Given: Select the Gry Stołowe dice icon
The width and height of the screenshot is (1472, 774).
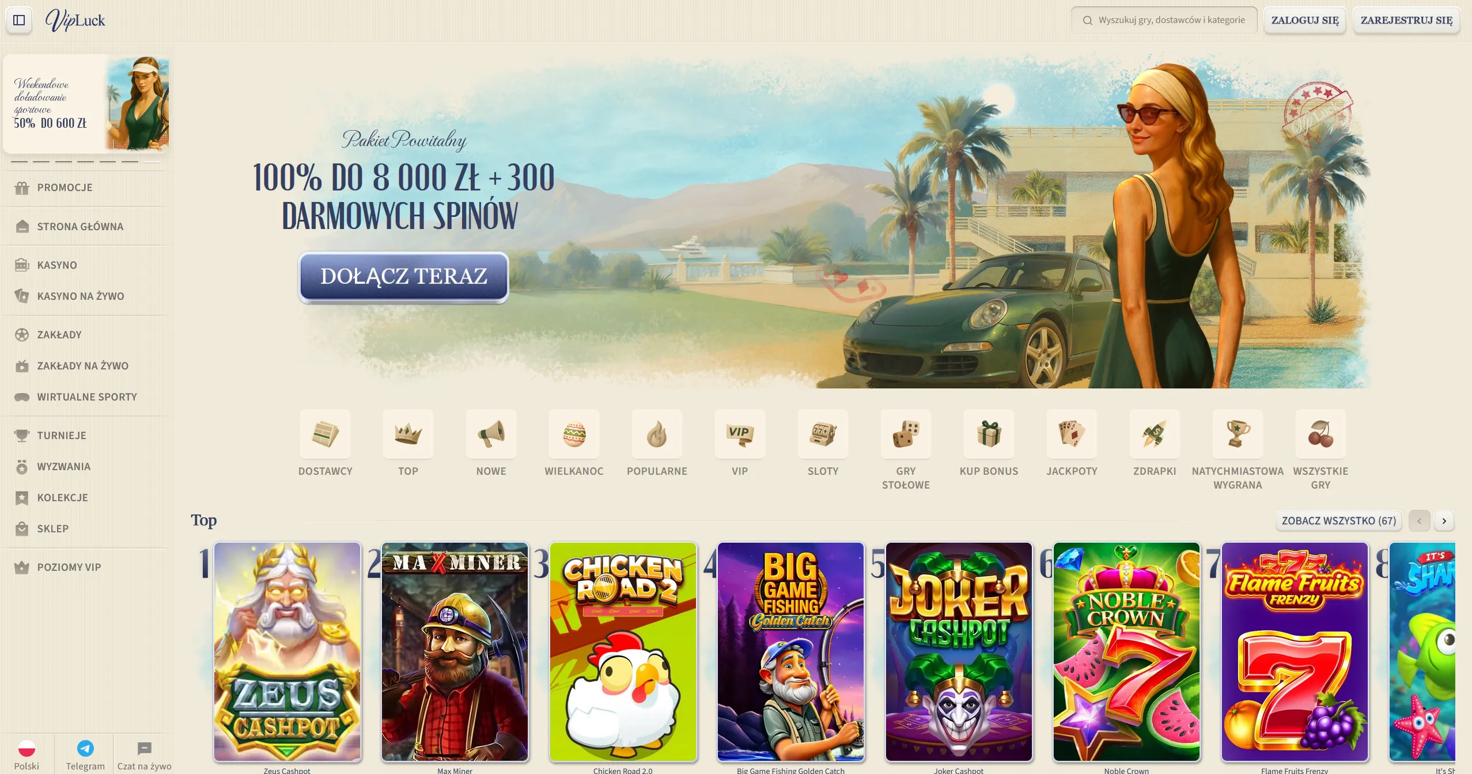Looking at the screenshot, I should click(x=906, y=434).
